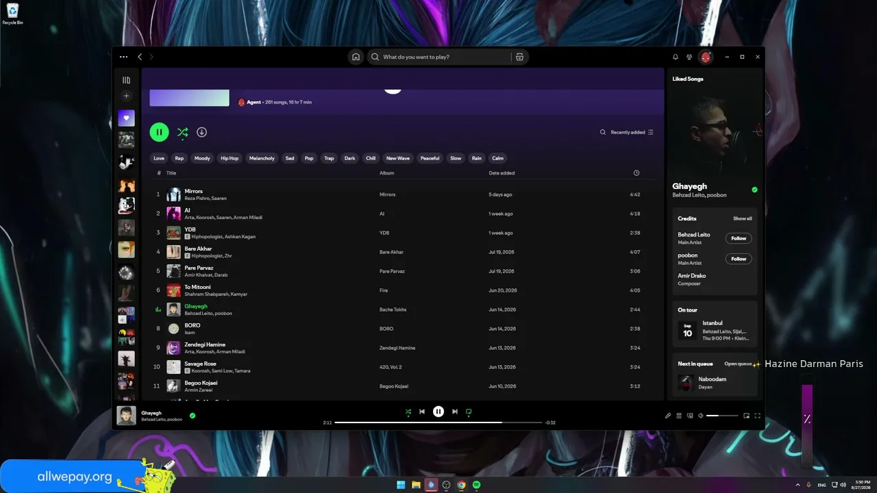Adjust the volume slider
Viewport: 877px width, 493px height.
click(x=722, y=416)
